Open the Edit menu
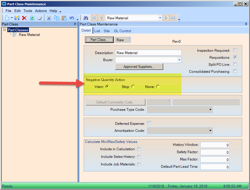This screenshot has width=250, height=190. coord(18,11)
